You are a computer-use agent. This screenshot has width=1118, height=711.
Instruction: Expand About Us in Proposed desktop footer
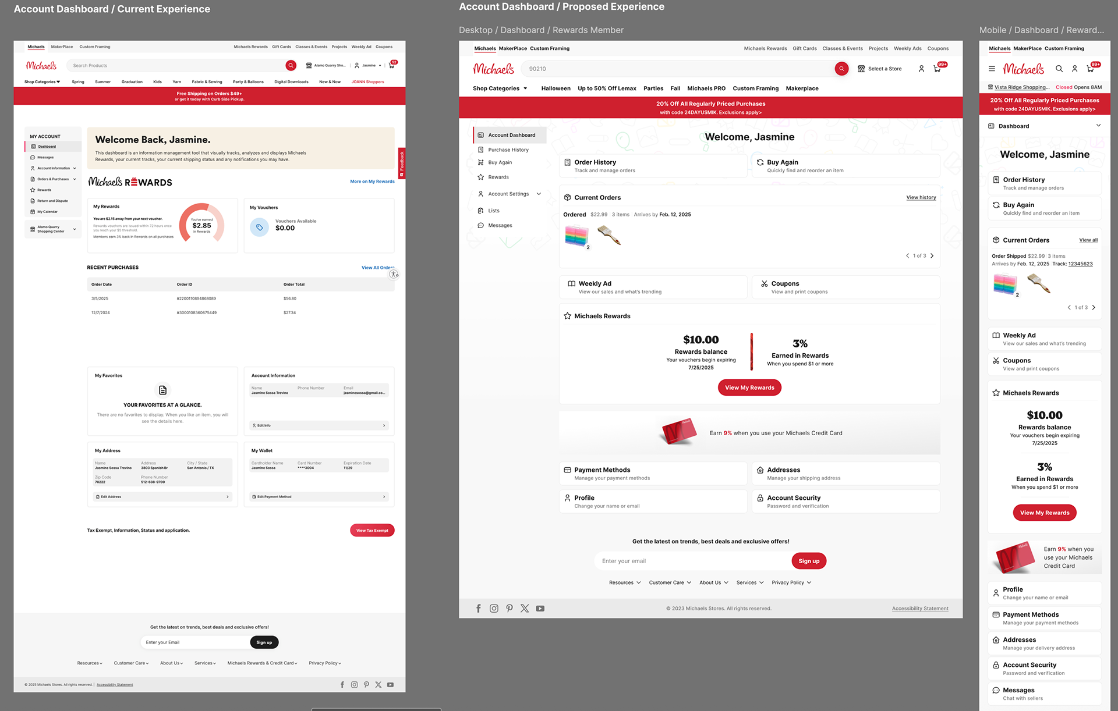click(714, 582)
